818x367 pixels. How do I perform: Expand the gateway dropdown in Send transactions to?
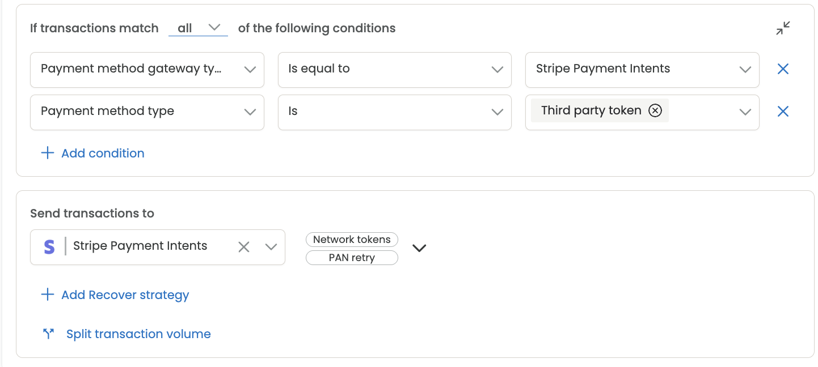(x=271, y=246)
